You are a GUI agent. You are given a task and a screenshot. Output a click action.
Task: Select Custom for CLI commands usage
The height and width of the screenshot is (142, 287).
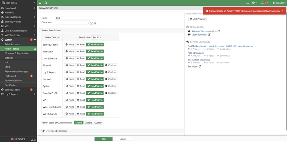coord(98,123)
